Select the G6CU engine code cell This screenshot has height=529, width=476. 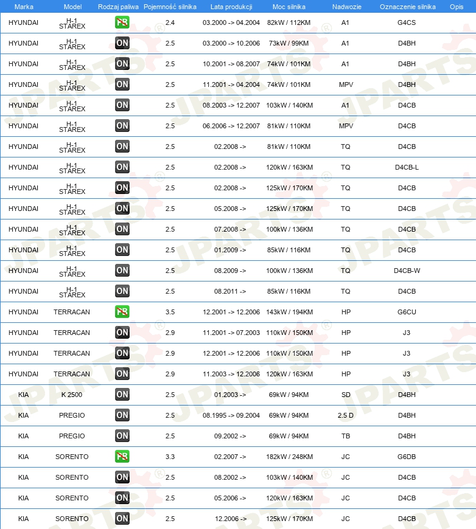(407, 312)
